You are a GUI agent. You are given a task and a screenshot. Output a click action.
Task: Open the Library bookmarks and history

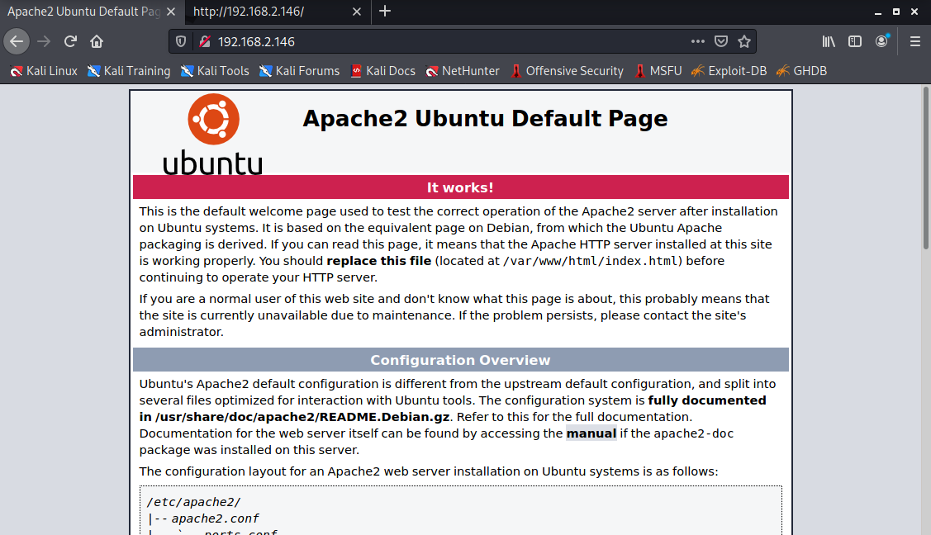(829, 41)
